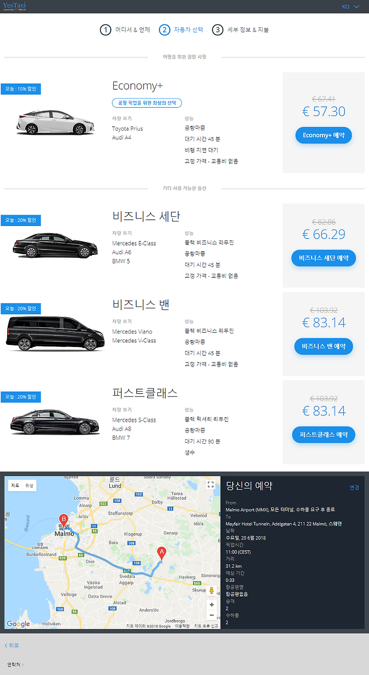Click 변경 to change your reservation

click(355, 487)
